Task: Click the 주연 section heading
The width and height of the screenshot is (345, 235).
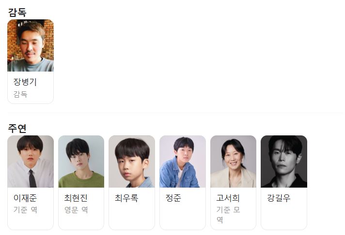Action: pyautogui.click(x=17, y=128)
